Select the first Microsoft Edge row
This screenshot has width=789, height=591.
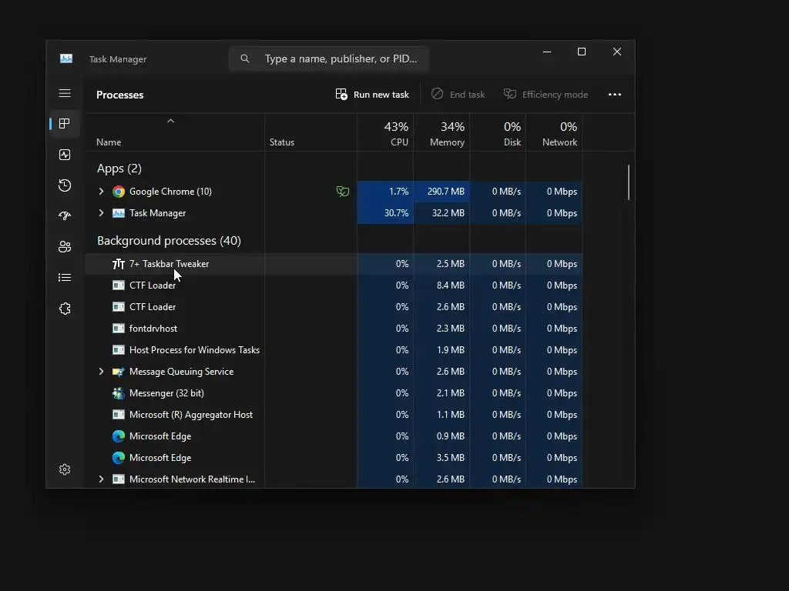coord(334,437)
